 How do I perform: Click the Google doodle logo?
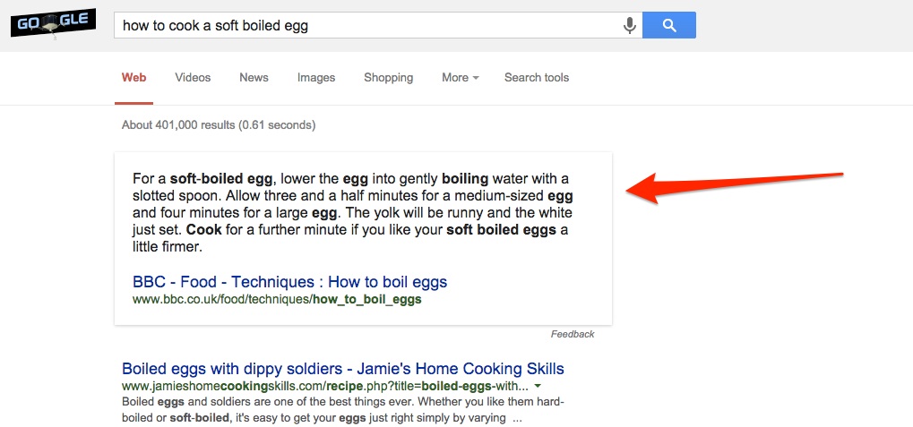tap(51, 24)
